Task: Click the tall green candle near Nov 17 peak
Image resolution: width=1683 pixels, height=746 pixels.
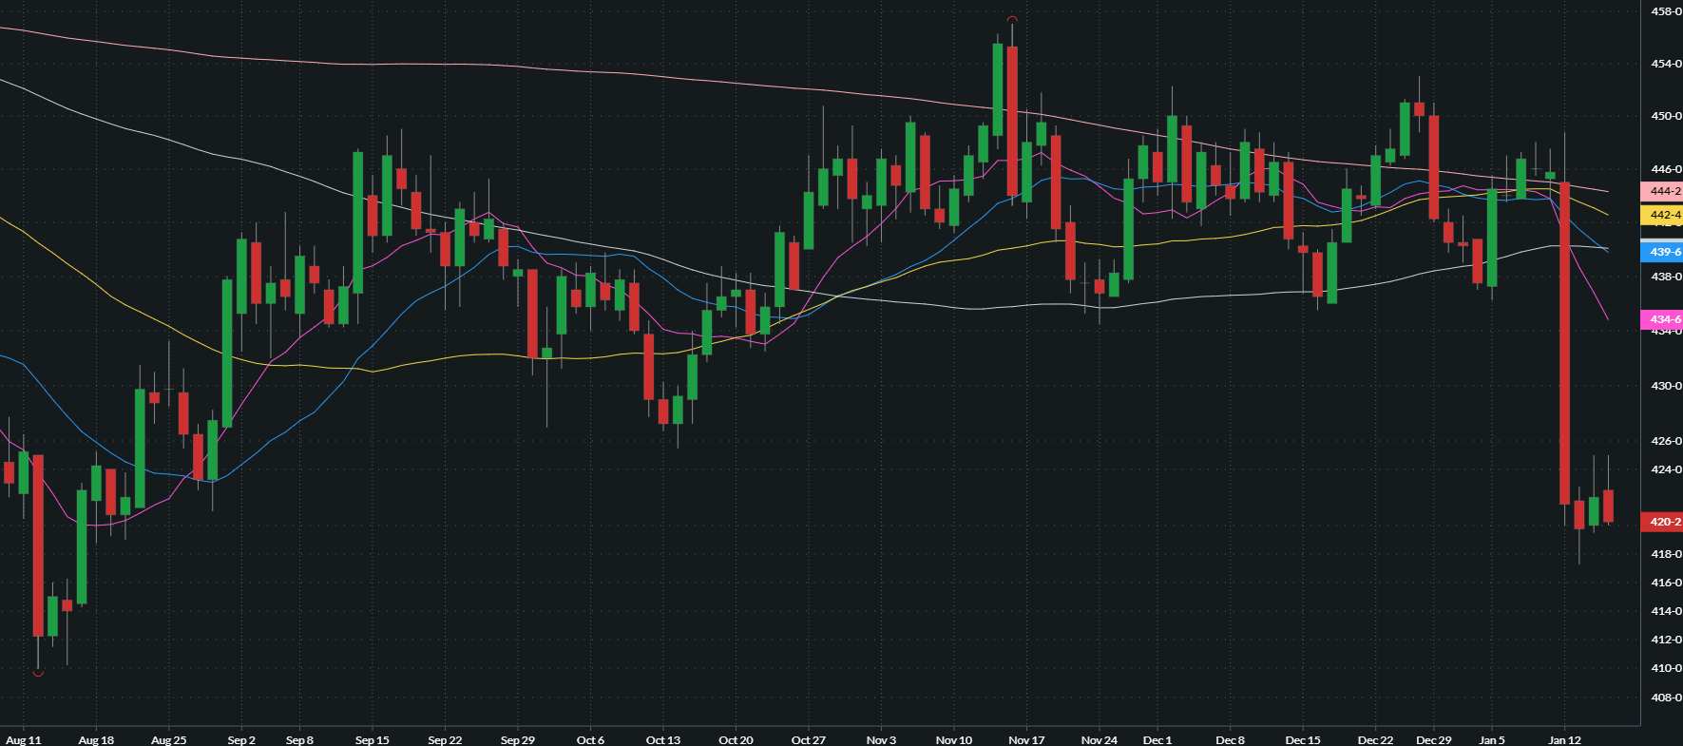Action: [998, 89]
